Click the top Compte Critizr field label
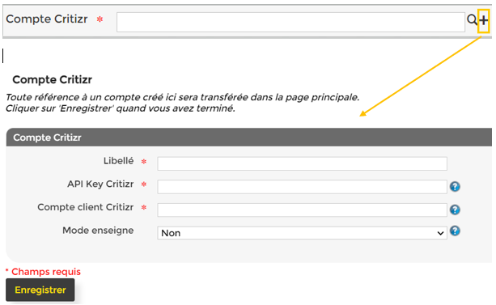The height and width of the screenshot is (305, 496). pyautogui.click(x=47, y=19)
